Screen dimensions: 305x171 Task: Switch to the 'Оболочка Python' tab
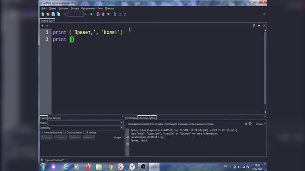click(x=147, y=118)
